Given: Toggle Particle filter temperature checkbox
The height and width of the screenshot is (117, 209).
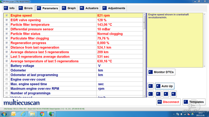Looking at the screenshot, I should tap(7, 24).
